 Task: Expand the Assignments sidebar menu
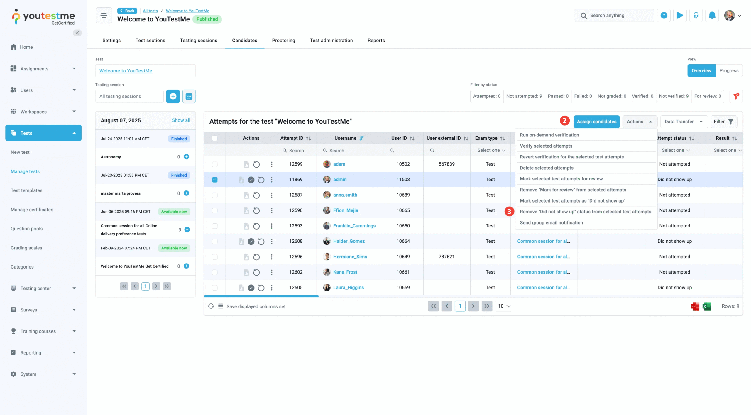click(43, 69)
